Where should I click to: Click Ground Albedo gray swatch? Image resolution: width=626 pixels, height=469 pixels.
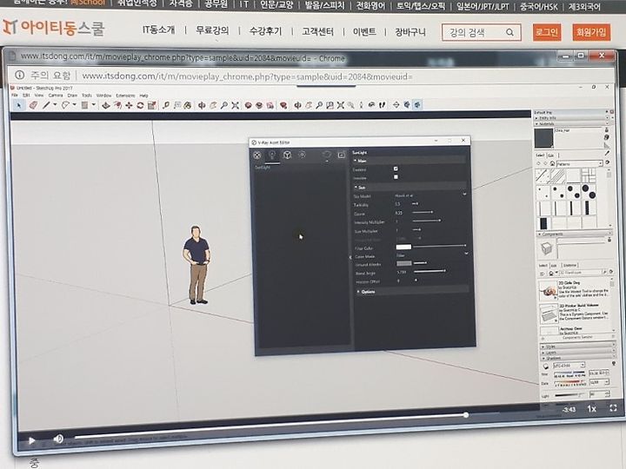[x=404, y=264]
